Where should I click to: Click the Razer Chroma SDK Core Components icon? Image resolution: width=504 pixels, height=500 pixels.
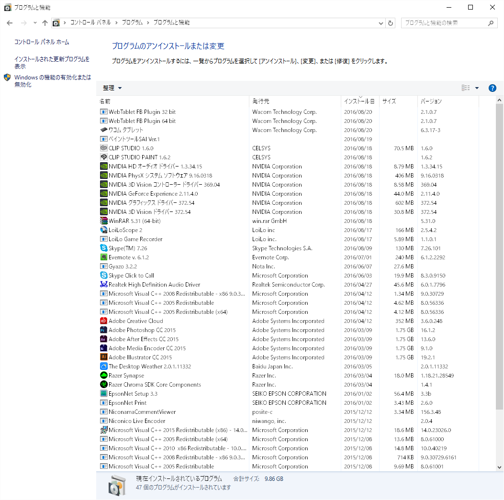point(103,384)
